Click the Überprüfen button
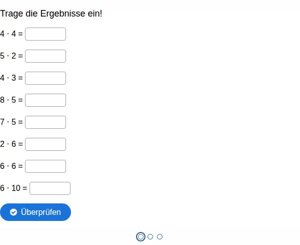Viewport: 300px width, 245px height. click(x=35, y=212)
